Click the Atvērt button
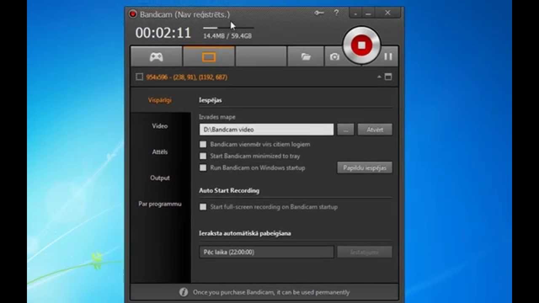The width and height of the screenshot is (539, 303). point(375,130)
